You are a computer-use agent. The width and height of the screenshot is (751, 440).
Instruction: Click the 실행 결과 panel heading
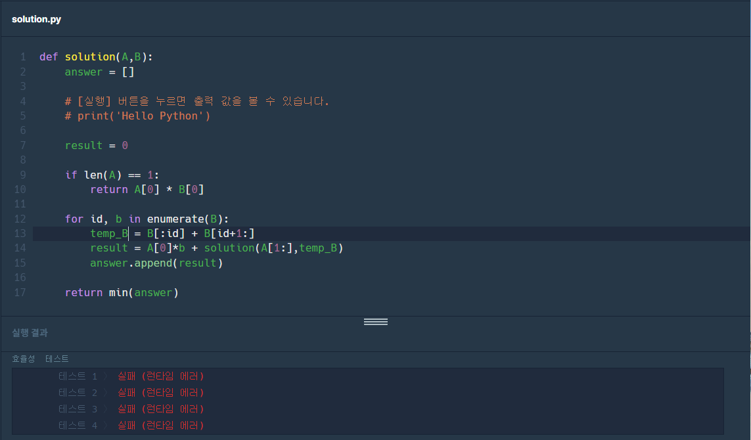point(30,333)
